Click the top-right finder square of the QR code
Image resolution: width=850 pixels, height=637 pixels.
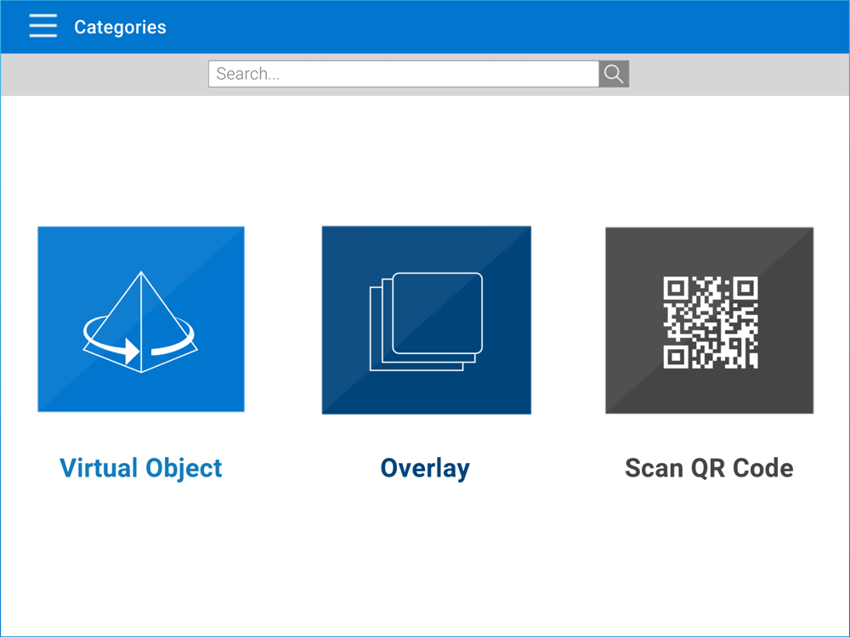pyautogui.click(x=745, y=289)
